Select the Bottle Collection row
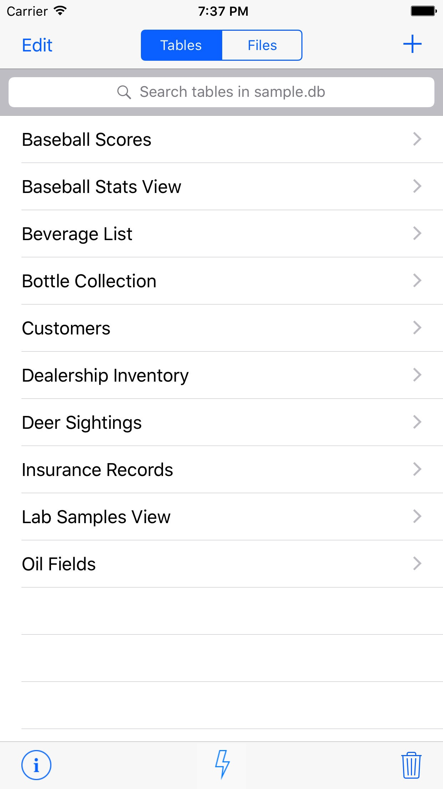This screenshot has height=789, width=443. (x=89, y=281)
